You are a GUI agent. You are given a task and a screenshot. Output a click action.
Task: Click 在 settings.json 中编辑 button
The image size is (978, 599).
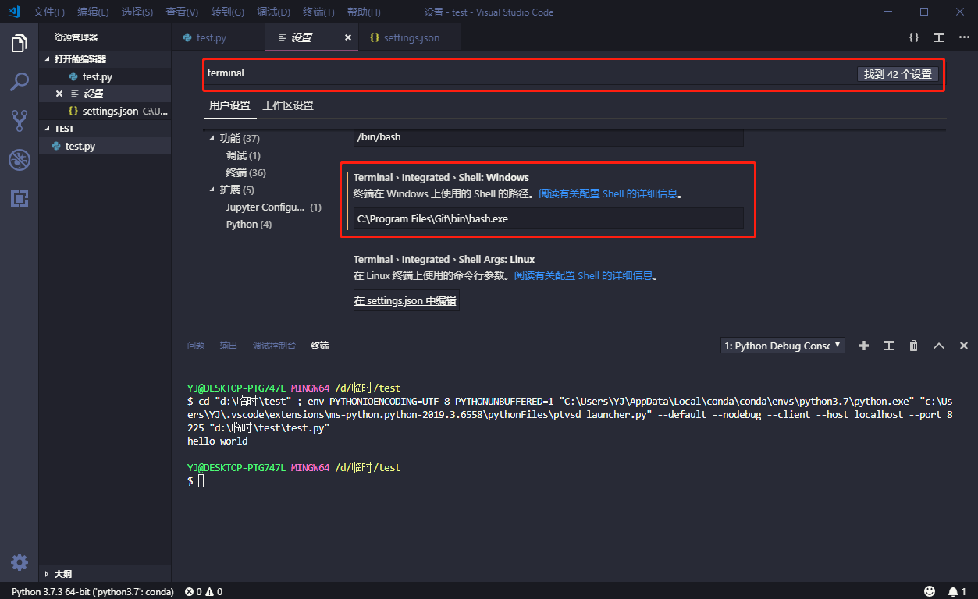406,300
